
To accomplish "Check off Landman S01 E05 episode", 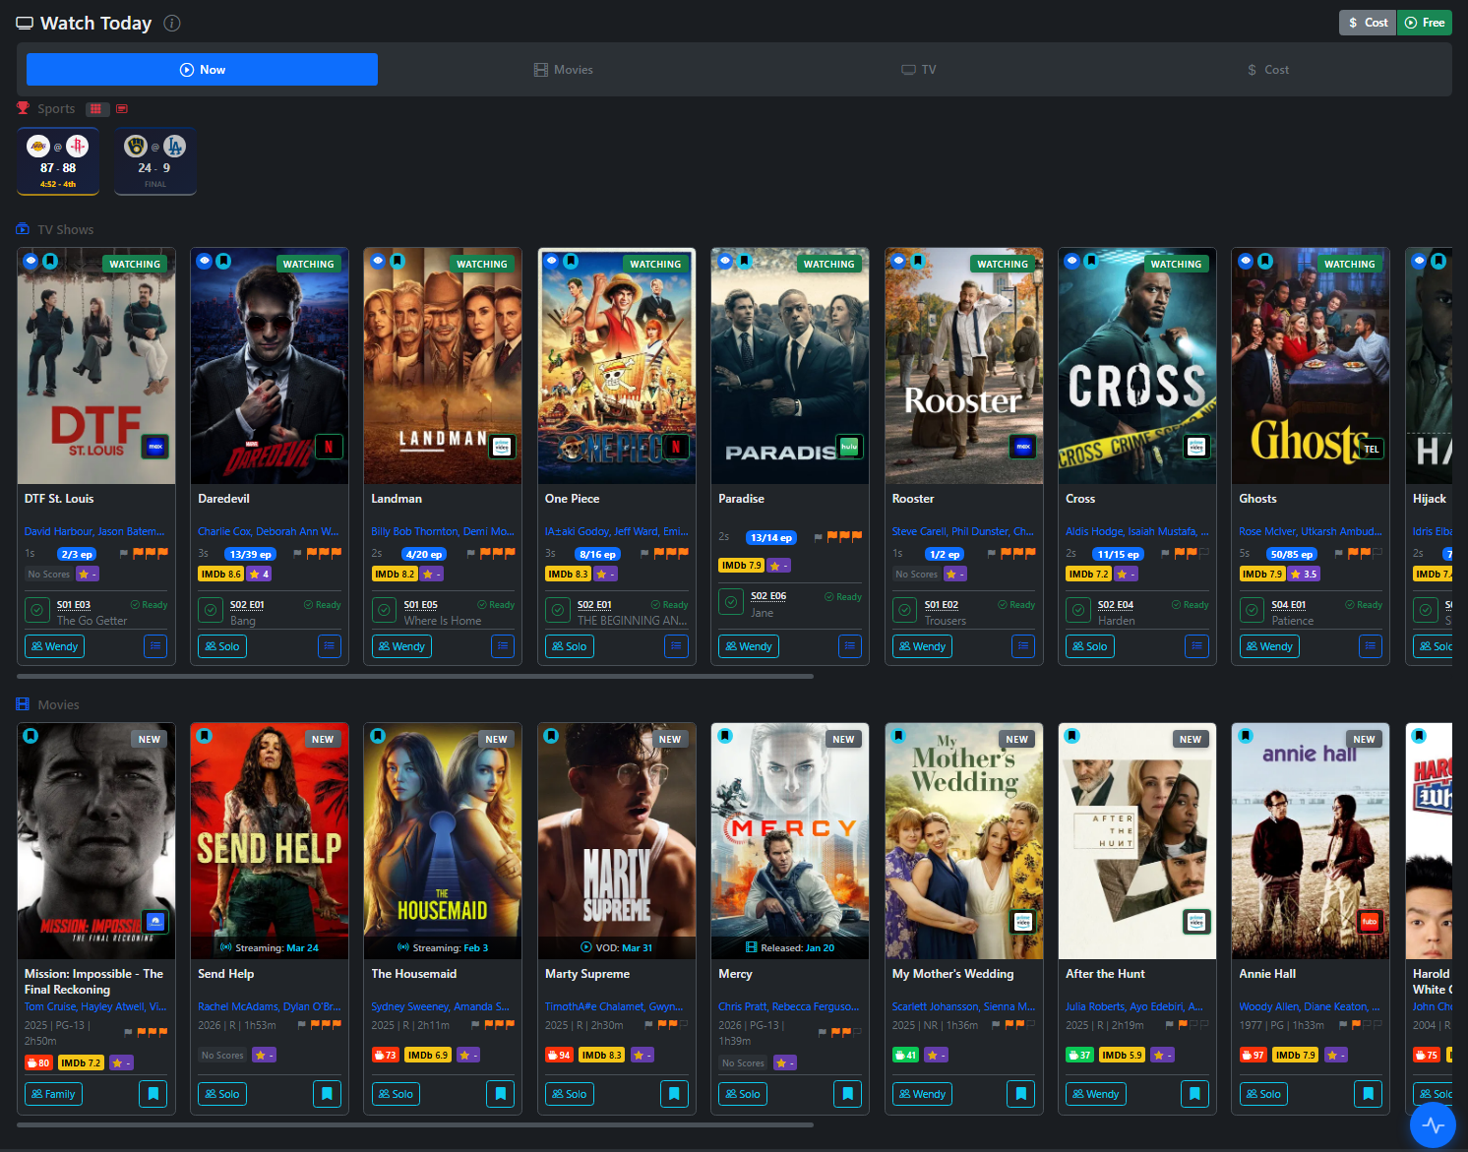I will click(384, 611).
